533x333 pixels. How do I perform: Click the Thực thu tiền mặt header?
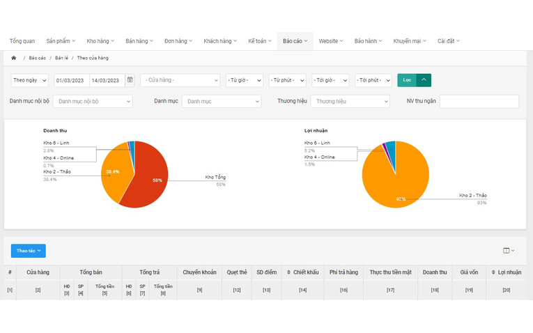[391, 272]
